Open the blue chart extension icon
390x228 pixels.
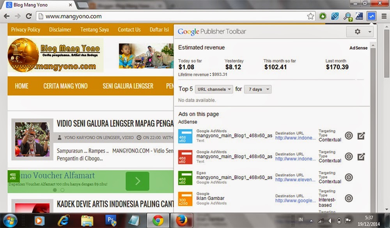tap(359, 16)
